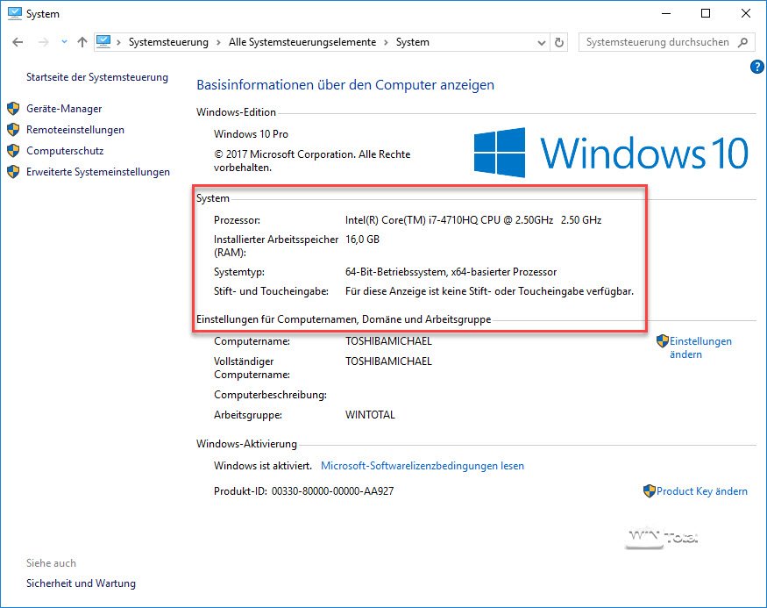
Task: Click WINTOTAL workgroup value
Action: tap(370, 415)
